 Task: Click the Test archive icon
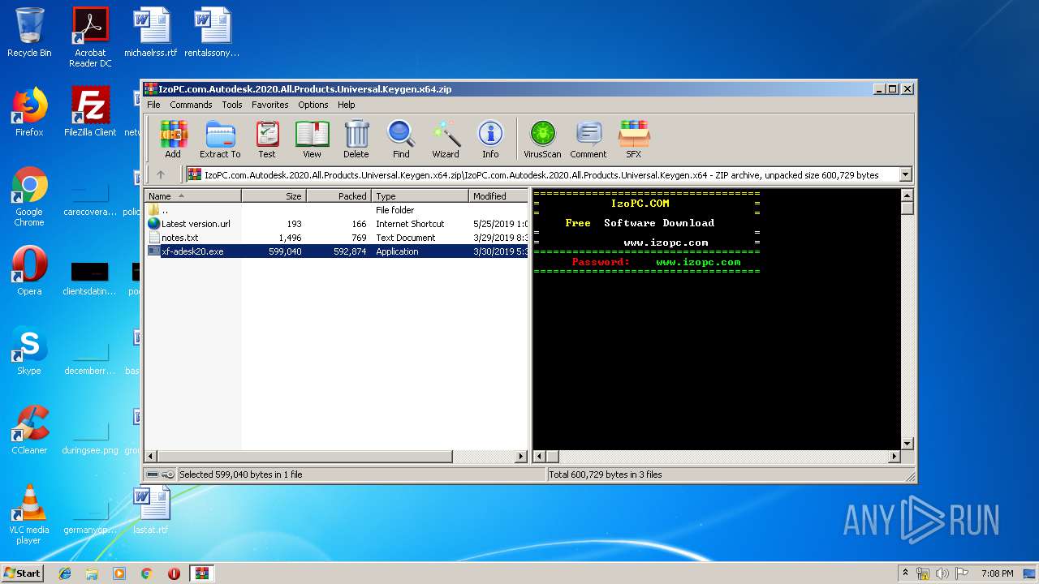pyautogui.click(x=267, y=139)
